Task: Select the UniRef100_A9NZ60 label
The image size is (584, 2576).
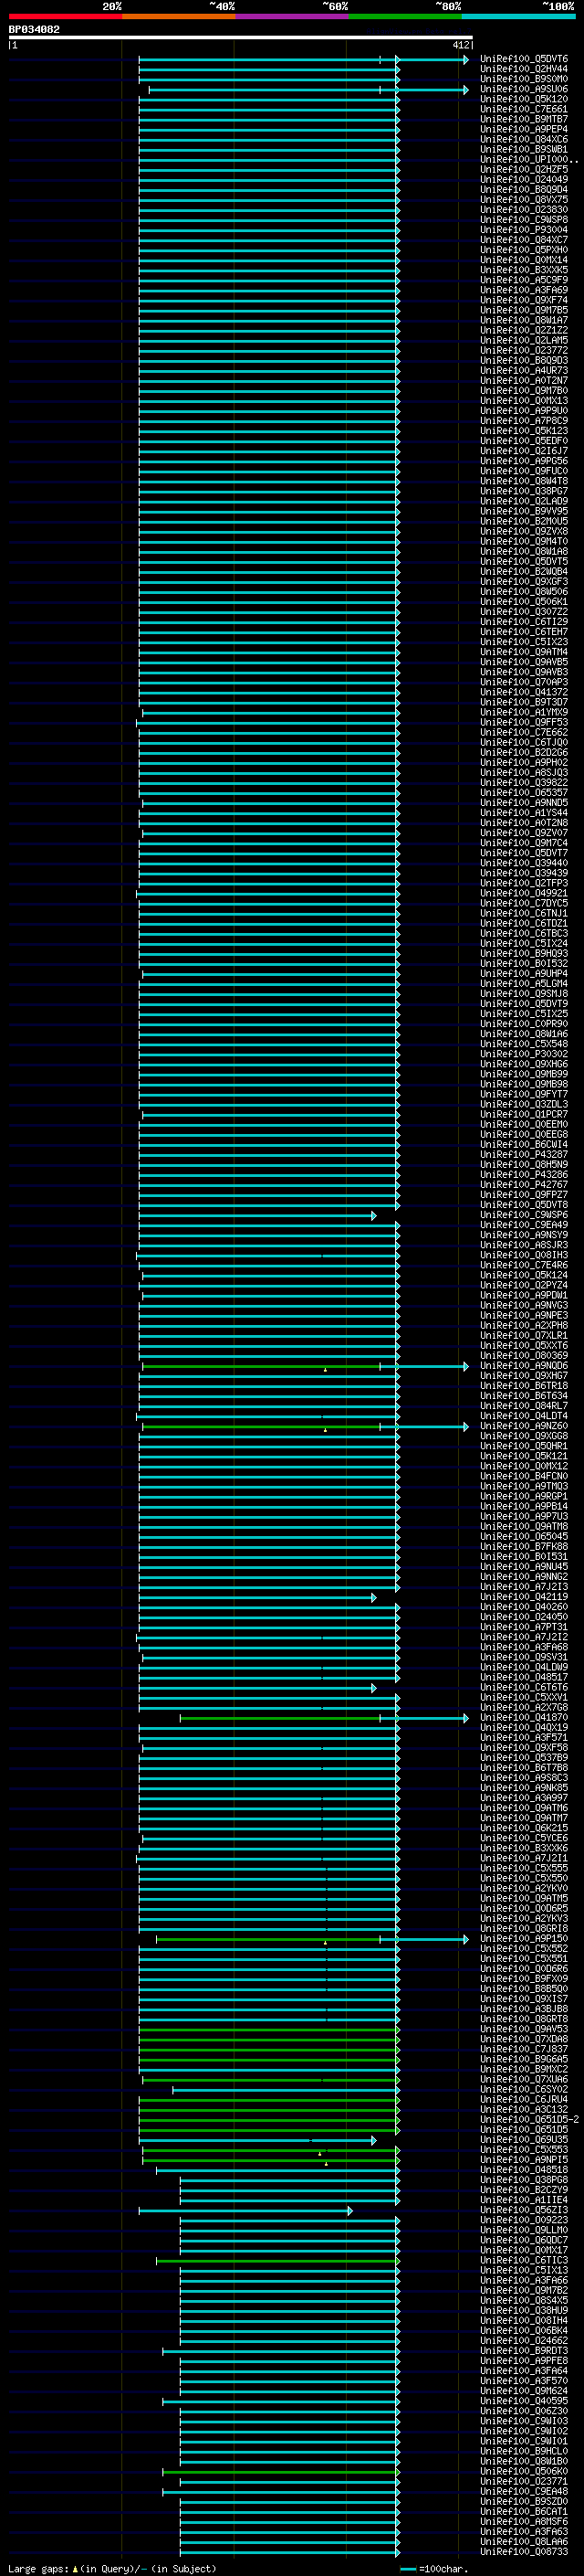Action: (524, 1426)
